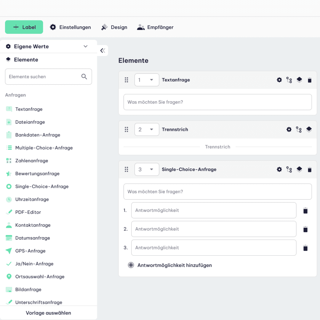The image size is (320, 320).
Task: Open settings gear of Single-Choice-Anfrage card
Action: pyautogui.click(x=279, y=169)
